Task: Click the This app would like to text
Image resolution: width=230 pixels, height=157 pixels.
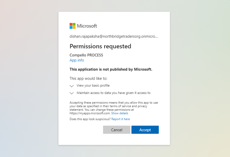Action: coord(88,79)
